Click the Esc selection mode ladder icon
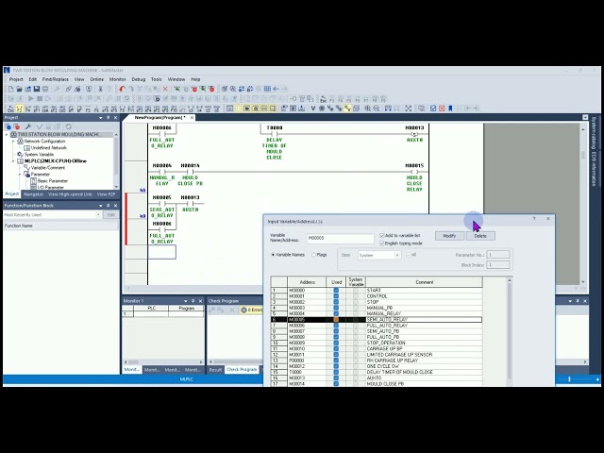The width and height of the screenshot is (604, 453). tap(10, 109)
